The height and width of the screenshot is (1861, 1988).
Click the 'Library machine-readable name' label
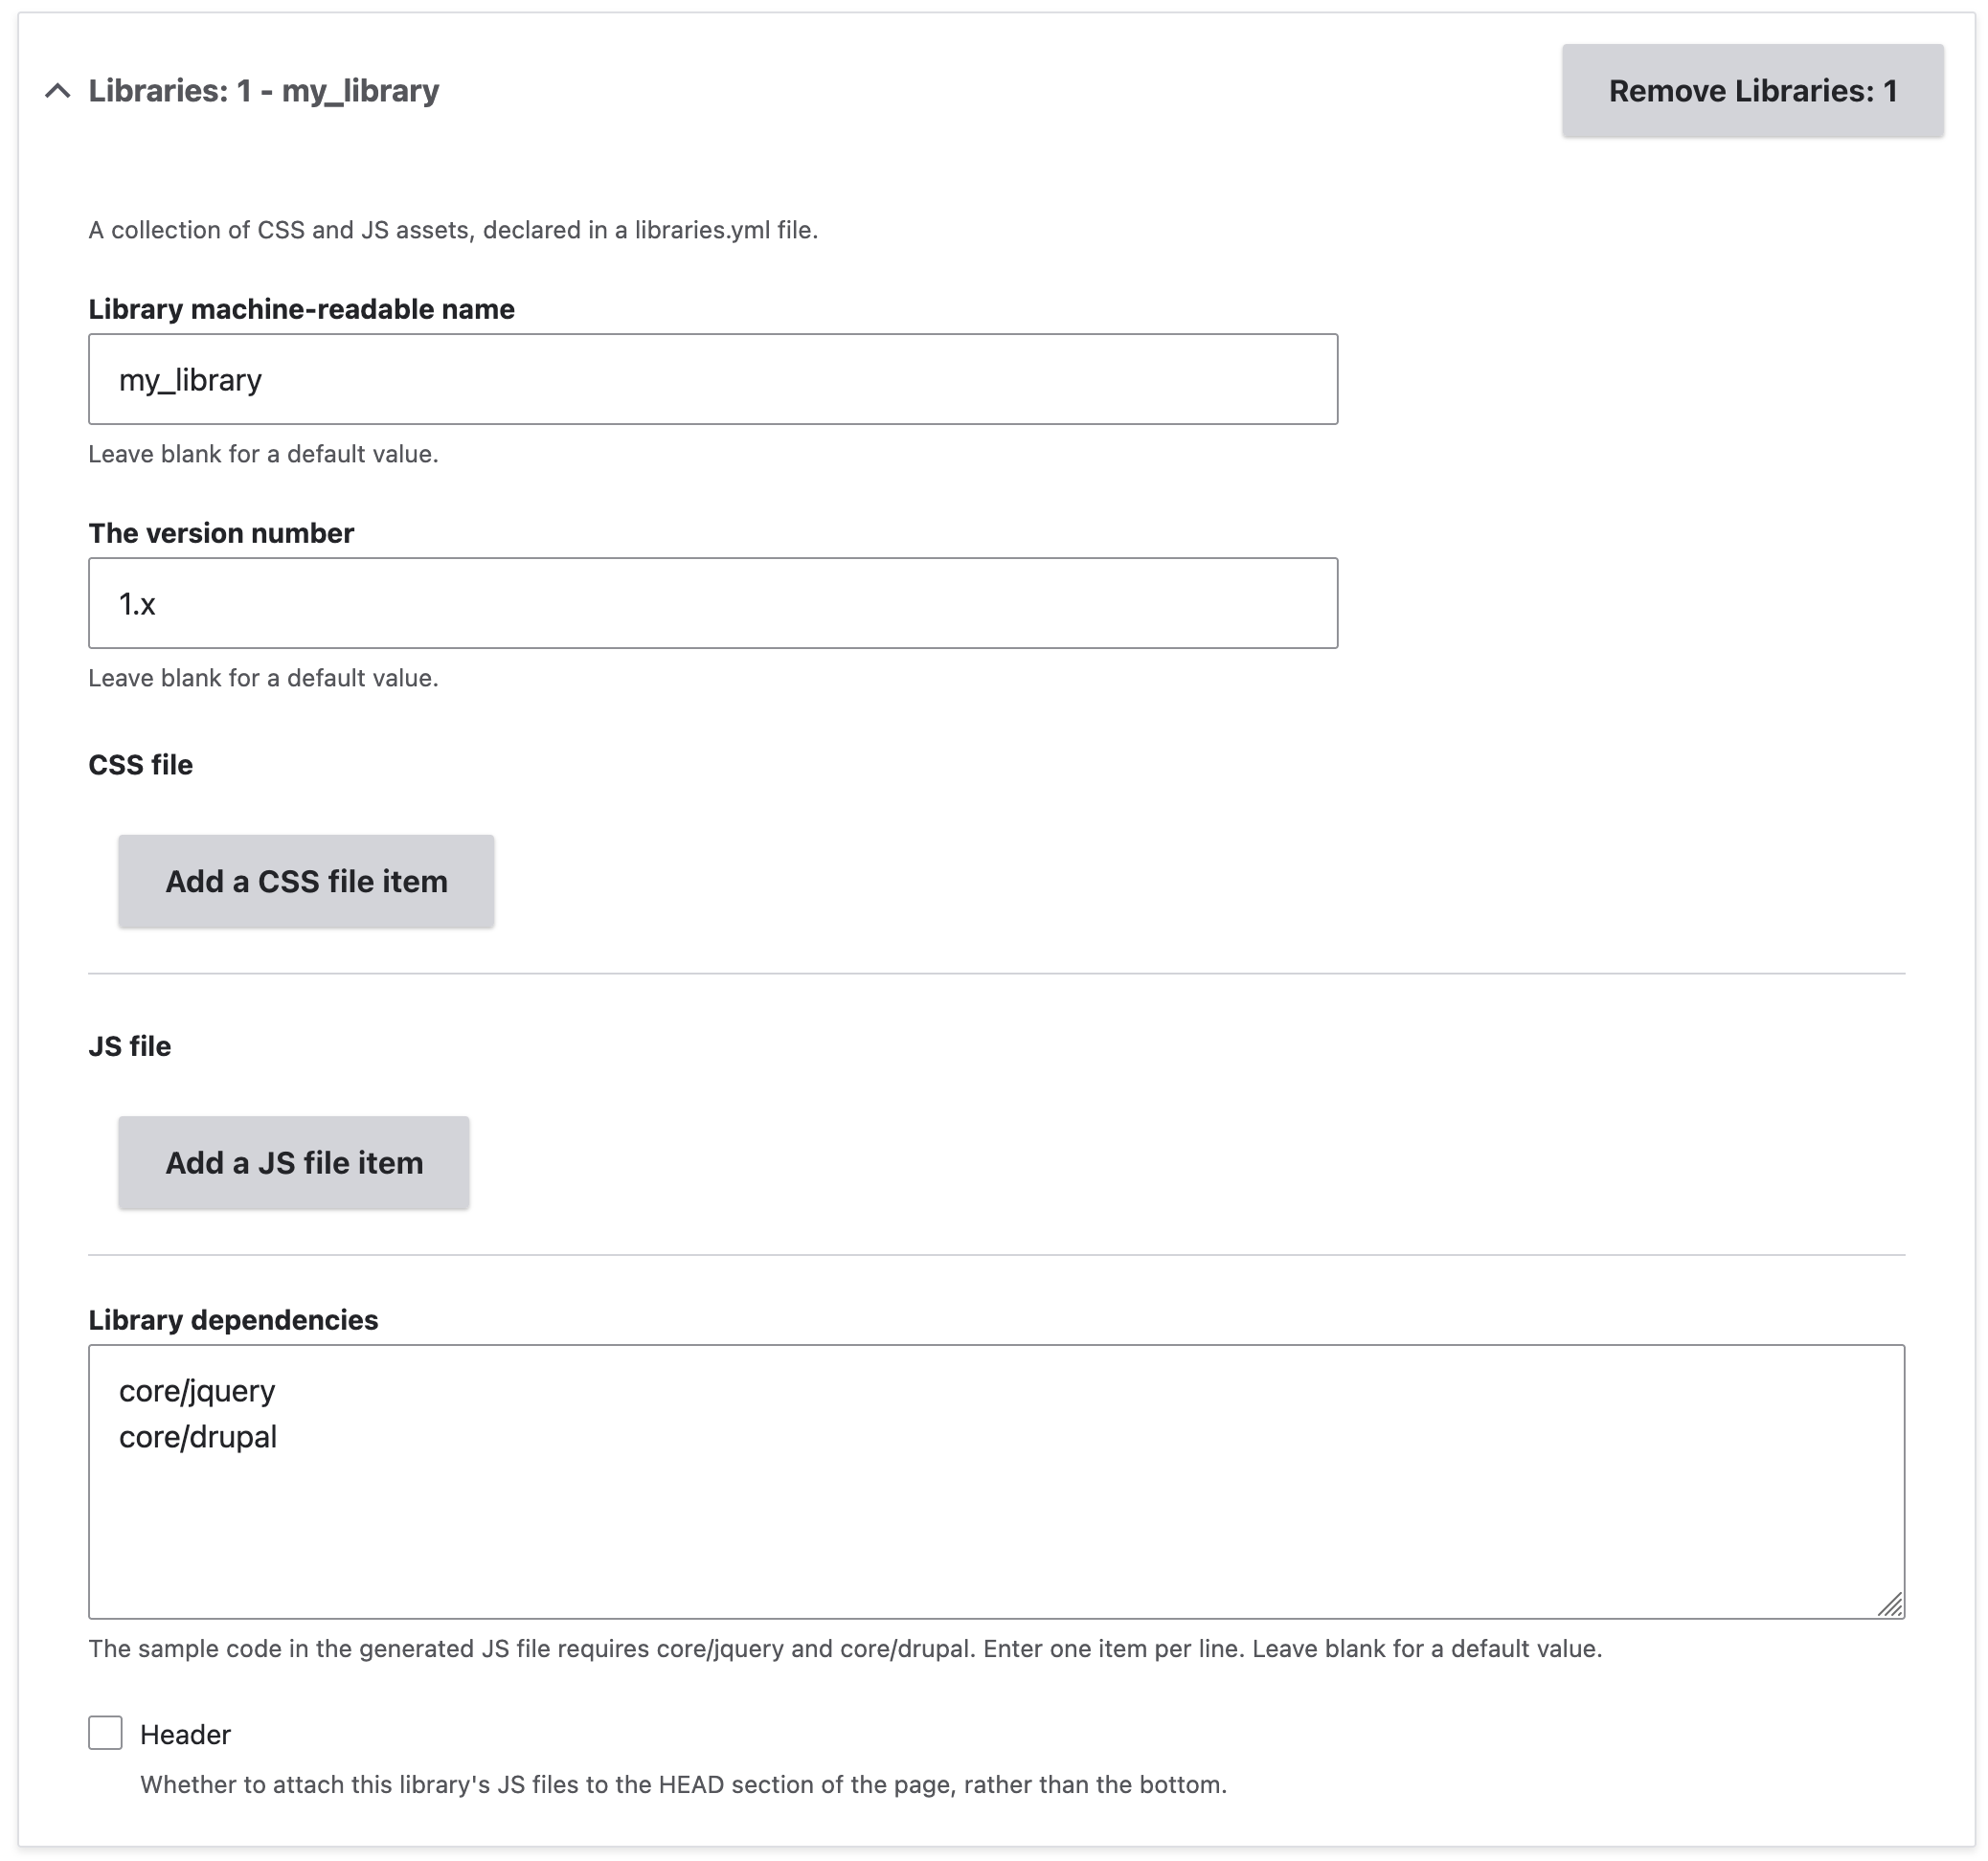coord(301,309)
